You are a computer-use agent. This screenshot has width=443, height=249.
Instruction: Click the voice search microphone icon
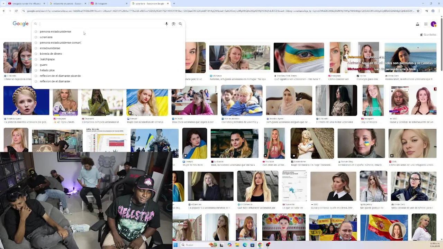166,24
